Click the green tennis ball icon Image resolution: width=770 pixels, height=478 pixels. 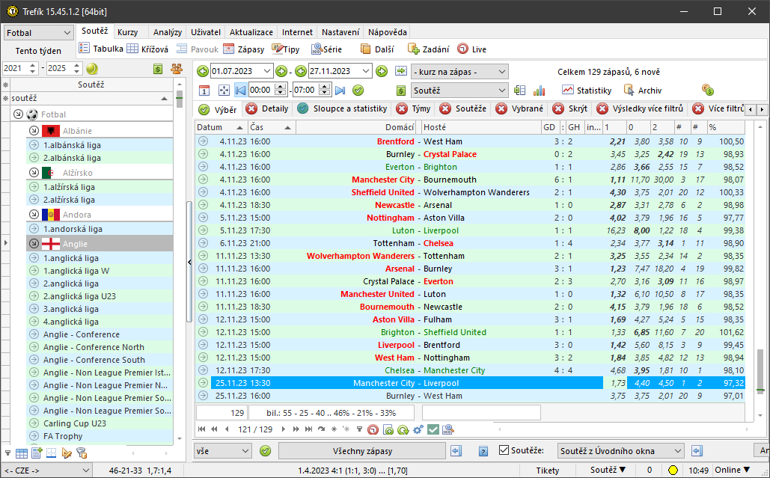coord(92,69)
